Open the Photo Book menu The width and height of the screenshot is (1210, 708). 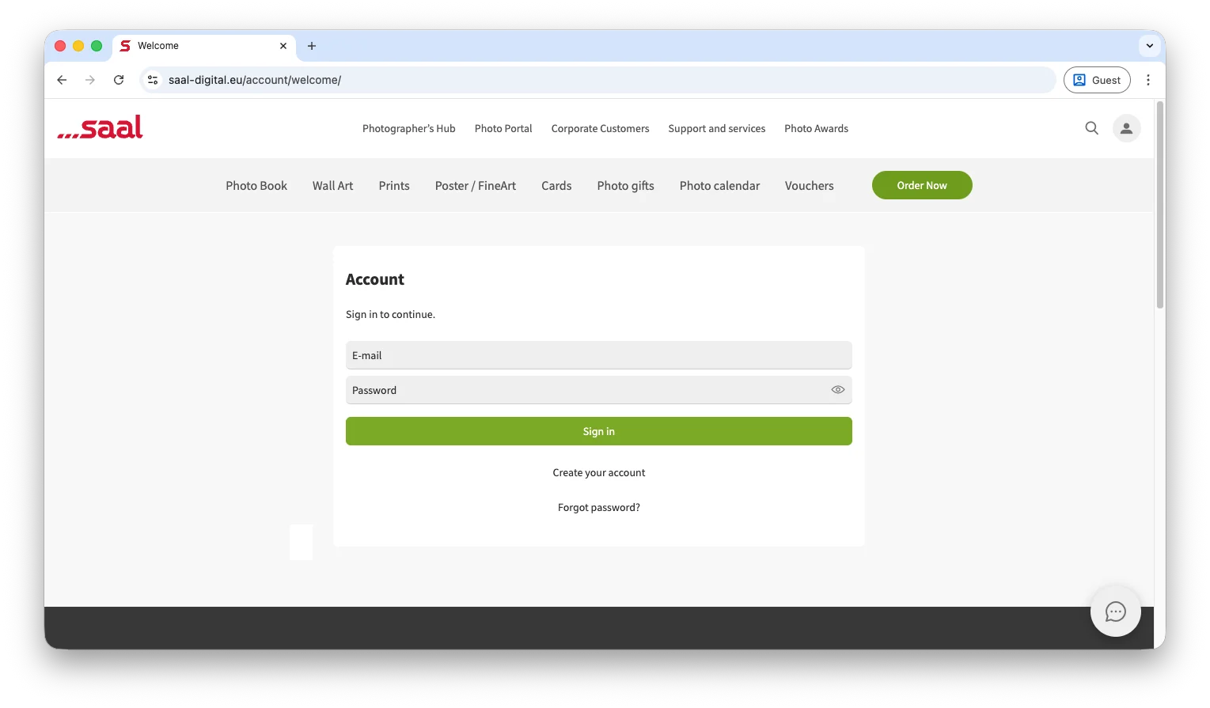pyautogui.click(x=256, y=186)
